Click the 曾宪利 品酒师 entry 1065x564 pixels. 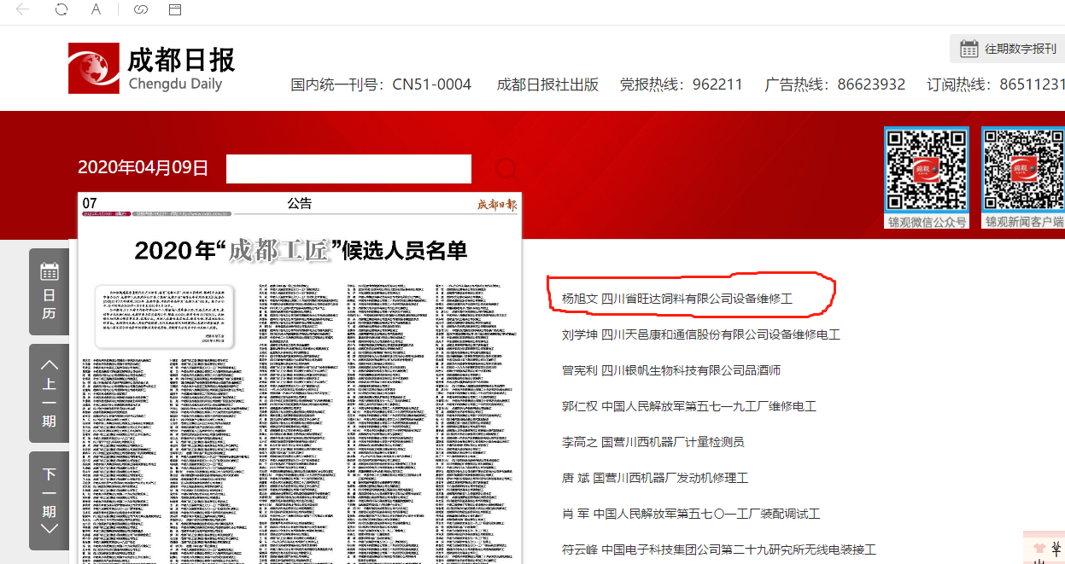point(670,369)
